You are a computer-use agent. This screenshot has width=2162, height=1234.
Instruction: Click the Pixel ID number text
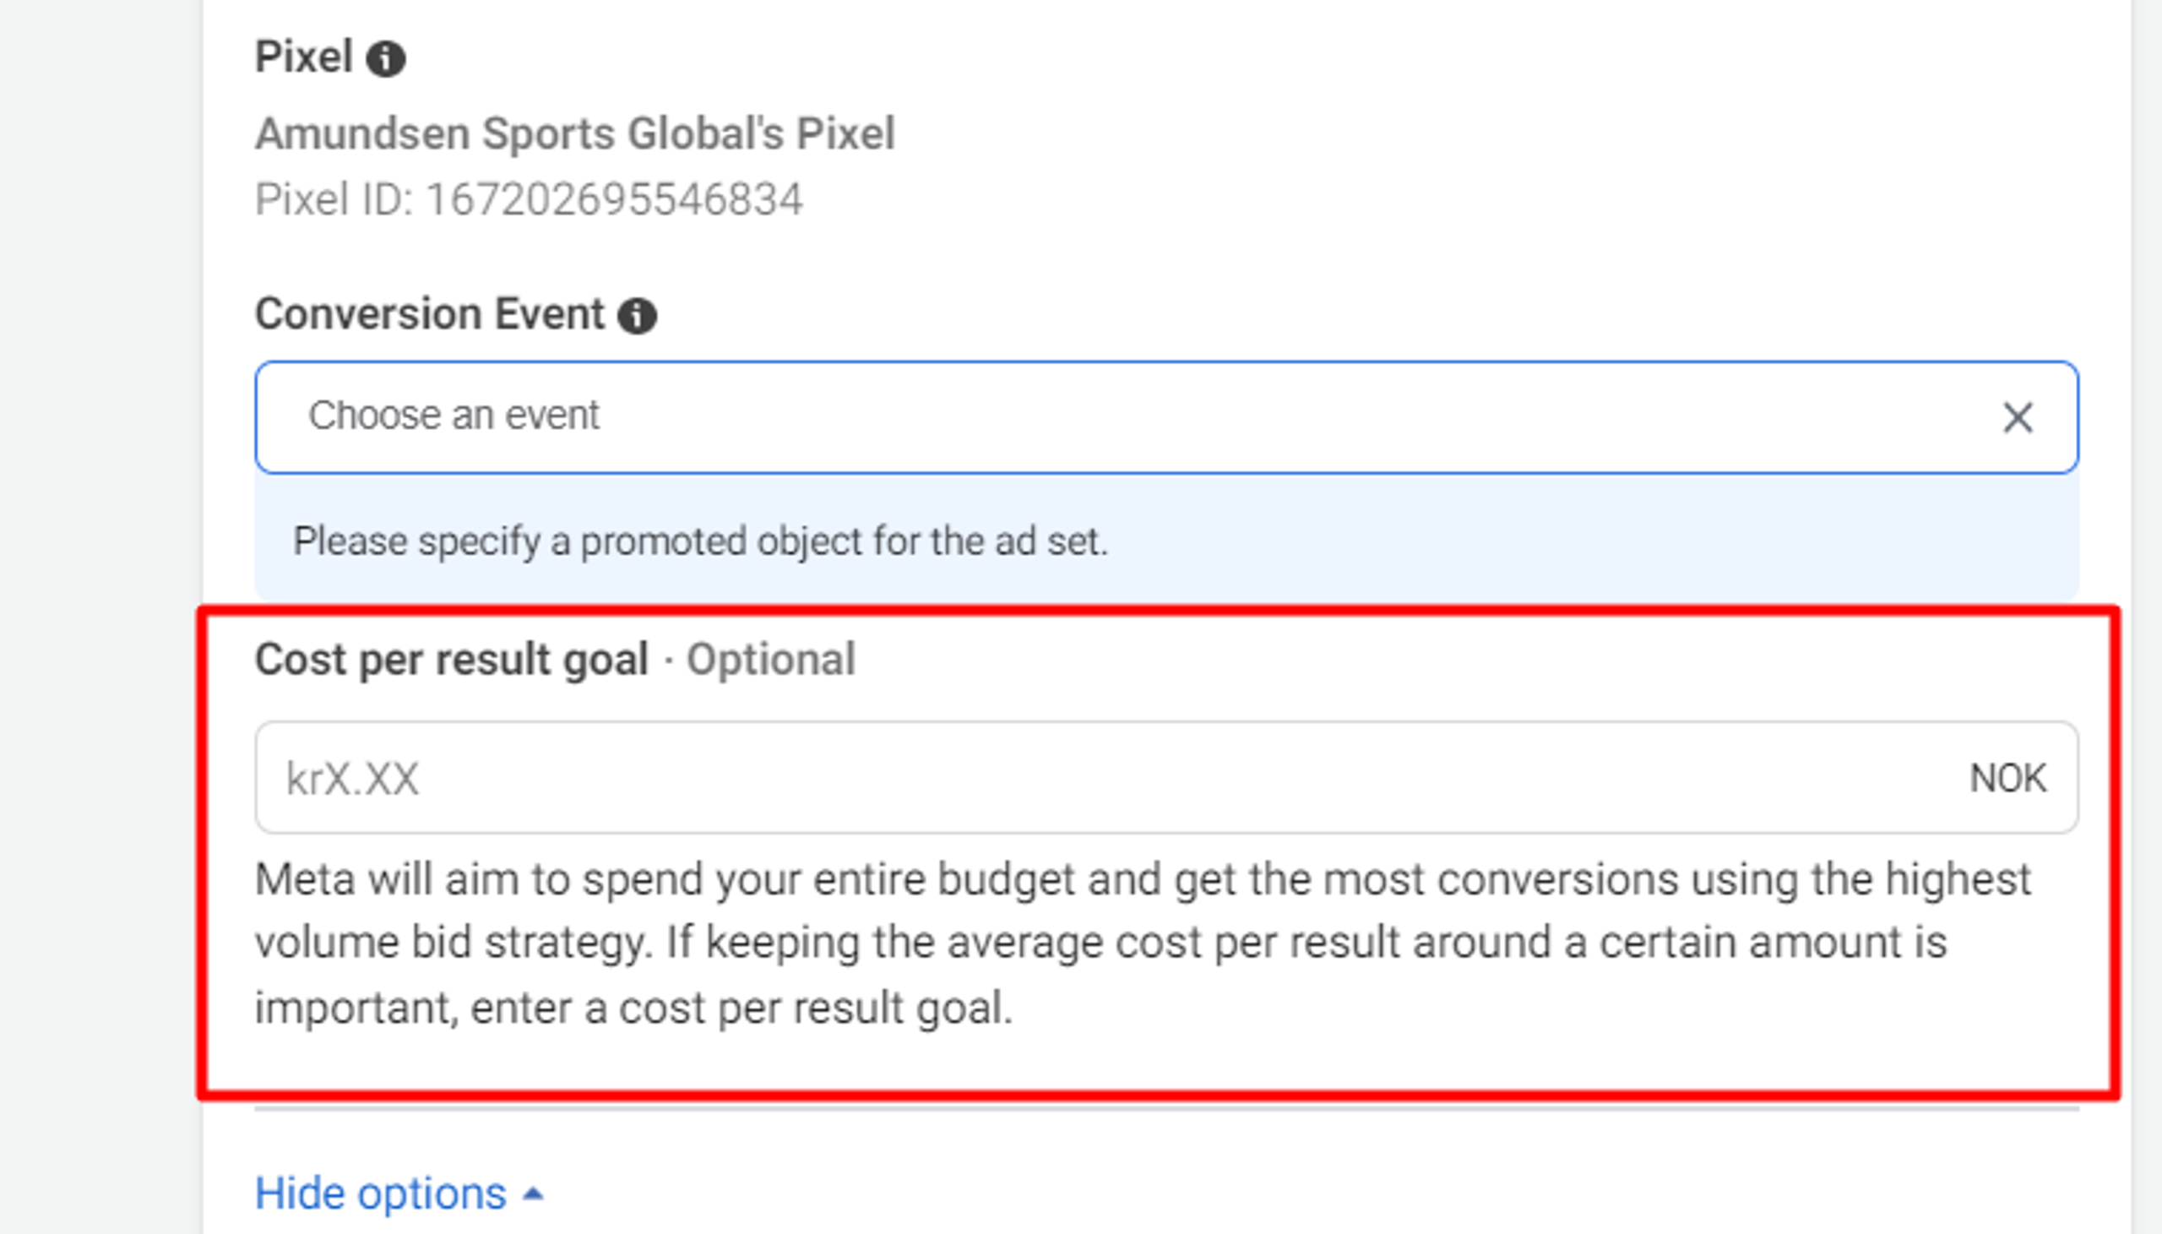click(613, 200)
